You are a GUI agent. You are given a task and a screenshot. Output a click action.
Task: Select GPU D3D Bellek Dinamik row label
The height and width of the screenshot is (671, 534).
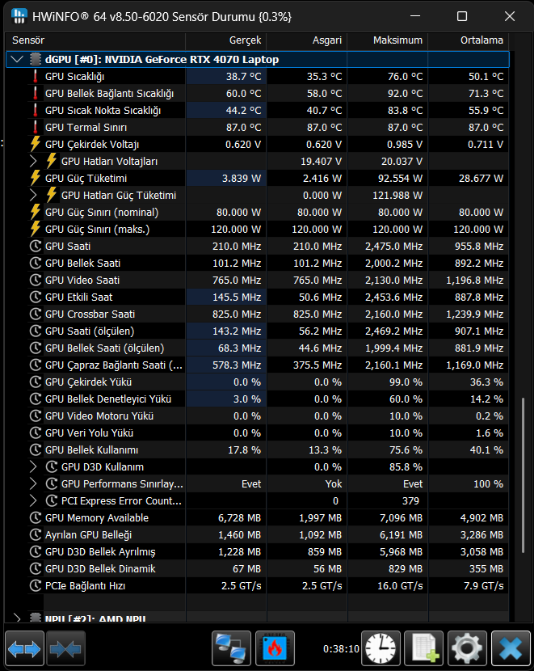[x=100, y=568]
